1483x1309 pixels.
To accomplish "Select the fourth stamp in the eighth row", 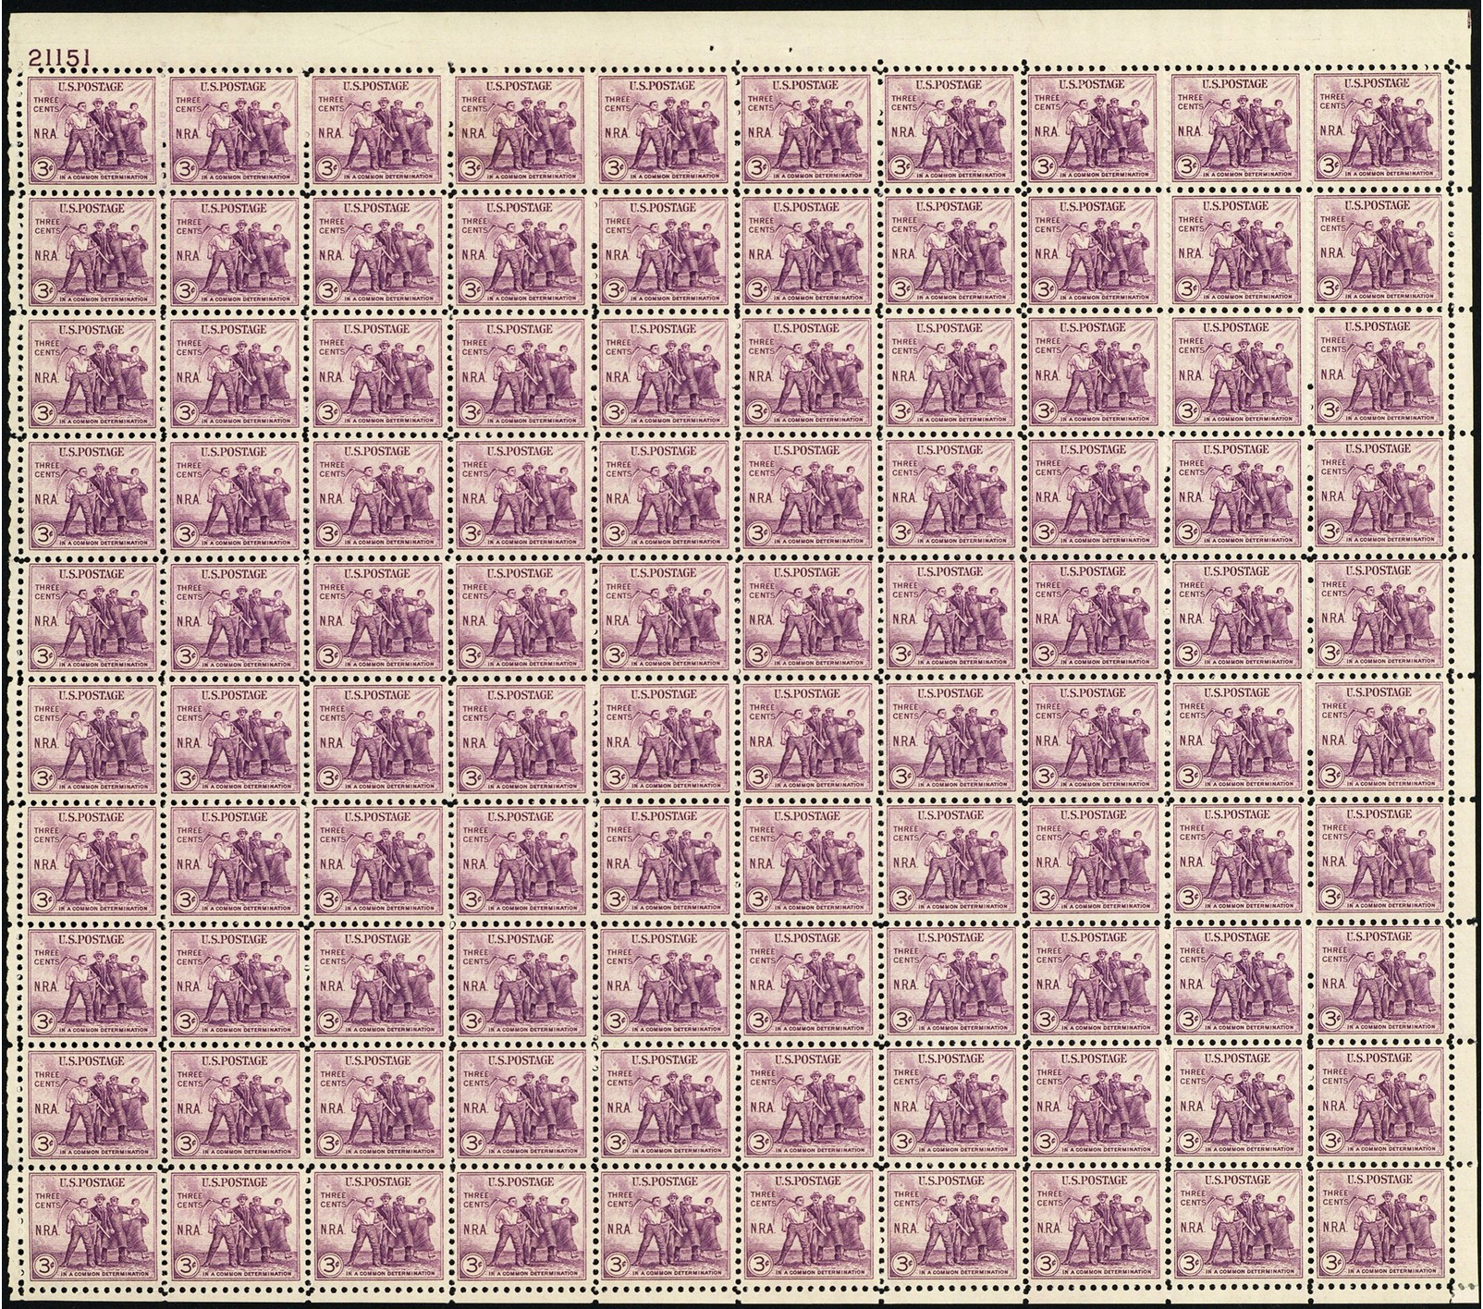I will coord(520,984).
